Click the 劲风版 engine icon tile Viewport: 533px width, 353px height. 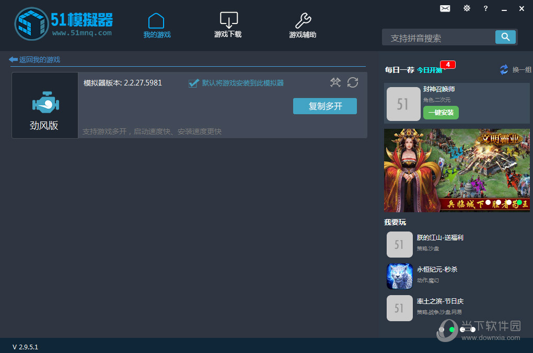45,105
